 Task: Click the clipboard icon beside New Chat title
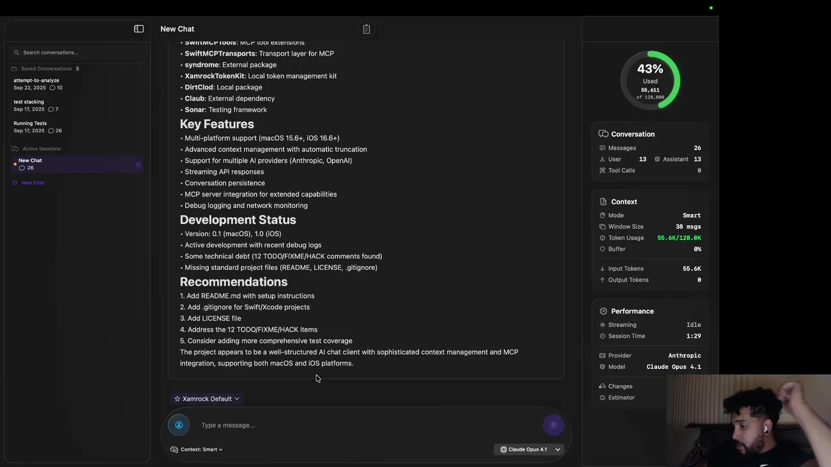coord(366,29)
